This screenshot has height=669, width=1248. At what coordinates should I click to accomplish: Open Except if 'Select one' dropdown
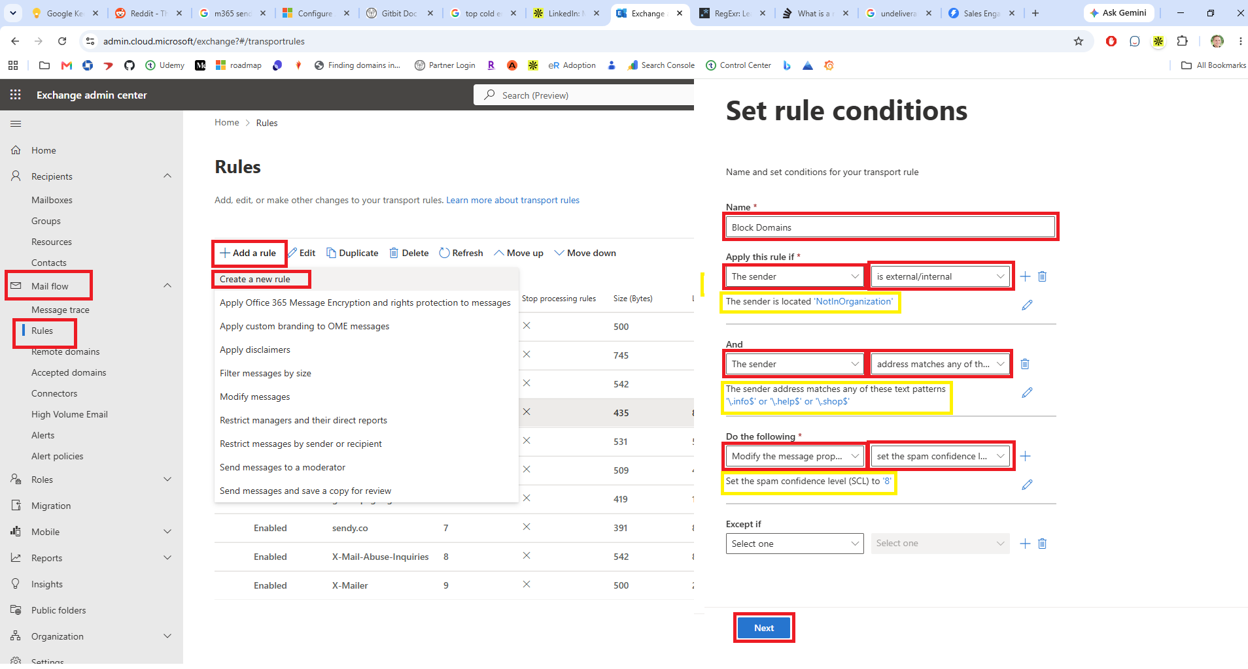point(795,544)
